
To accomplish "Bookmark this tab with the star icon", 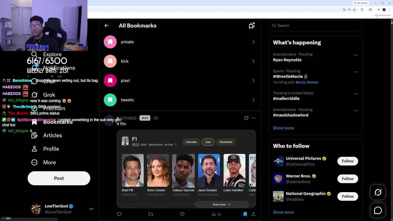I will coord(354,10).
